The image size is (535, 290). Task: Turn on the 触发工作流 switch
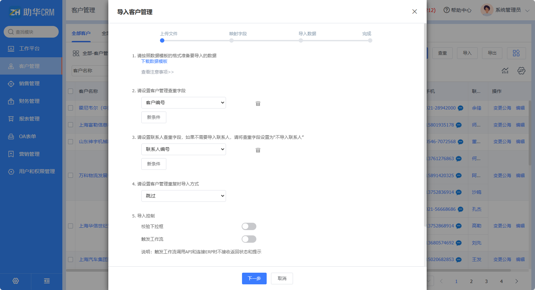point(249,239)
